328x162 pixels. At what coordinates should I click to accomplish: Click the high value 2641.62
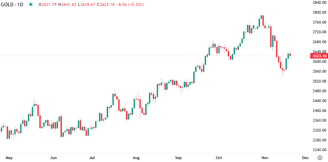[x=69, y=4]
